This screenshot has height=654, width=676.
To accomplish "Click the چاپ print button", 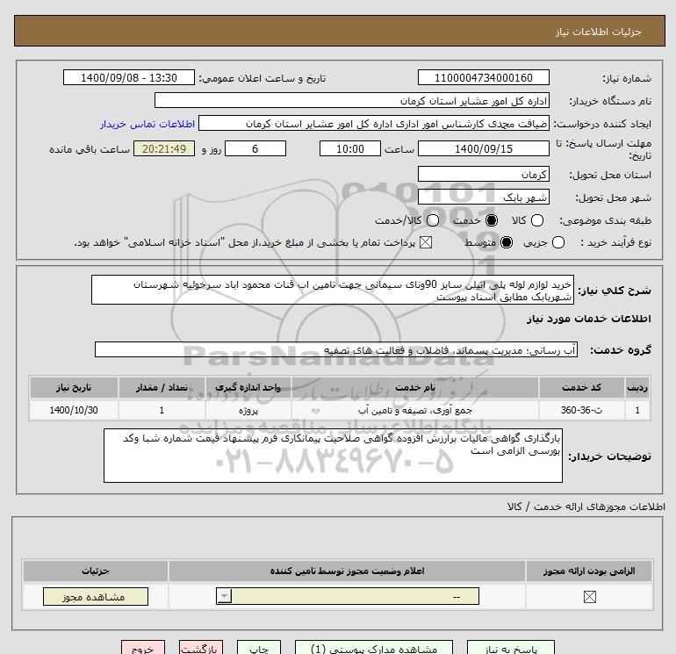I will pos(259,648).
